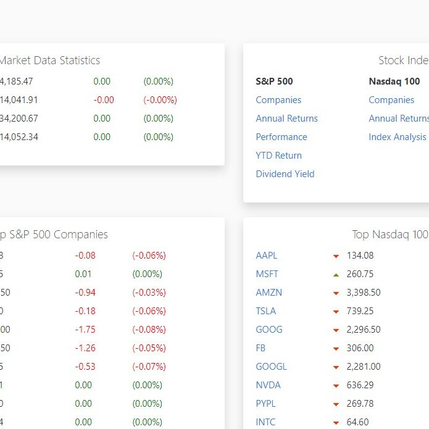Screen dimensions: 429x429
Task: Open the INTC ticker link
Action: 265,422
